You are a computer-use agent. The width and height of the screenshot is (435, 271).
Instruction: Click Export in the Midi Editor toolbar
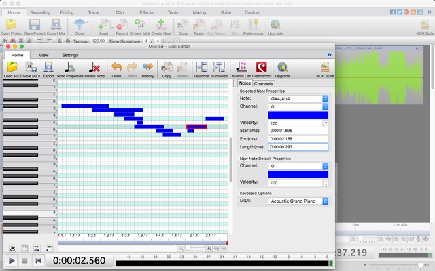click(x=48, y=69)
